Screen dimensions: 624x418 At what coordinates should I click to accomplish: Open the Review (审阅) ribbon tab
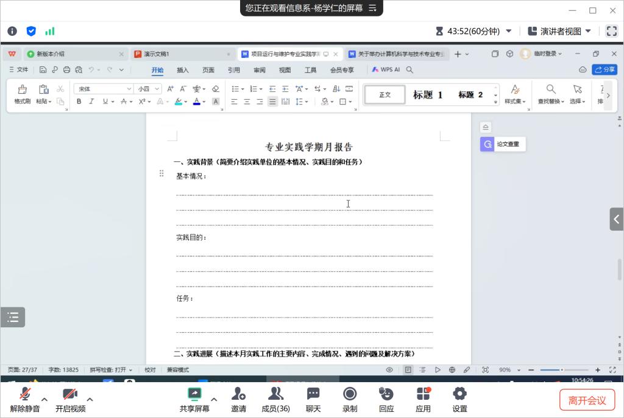(x=260, y=70)
